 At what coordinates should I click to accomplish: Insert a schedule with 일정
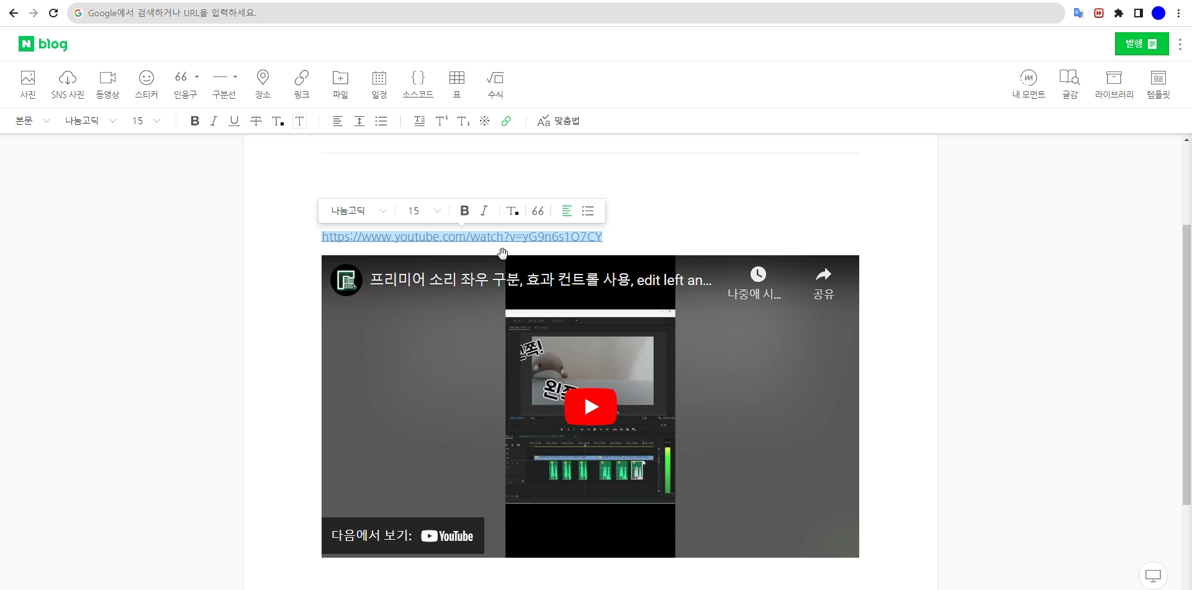click(379, 84)
